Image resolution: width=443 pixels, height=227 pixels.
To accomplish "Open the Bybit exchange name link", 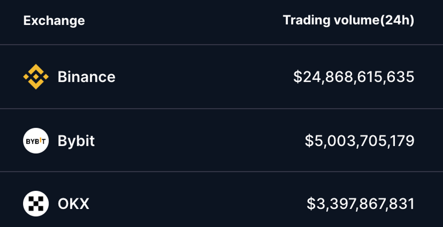I will pos(76,141).
